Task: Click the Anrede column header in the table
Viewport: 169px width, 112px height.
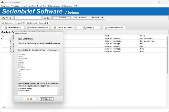Action: (142, 36)
